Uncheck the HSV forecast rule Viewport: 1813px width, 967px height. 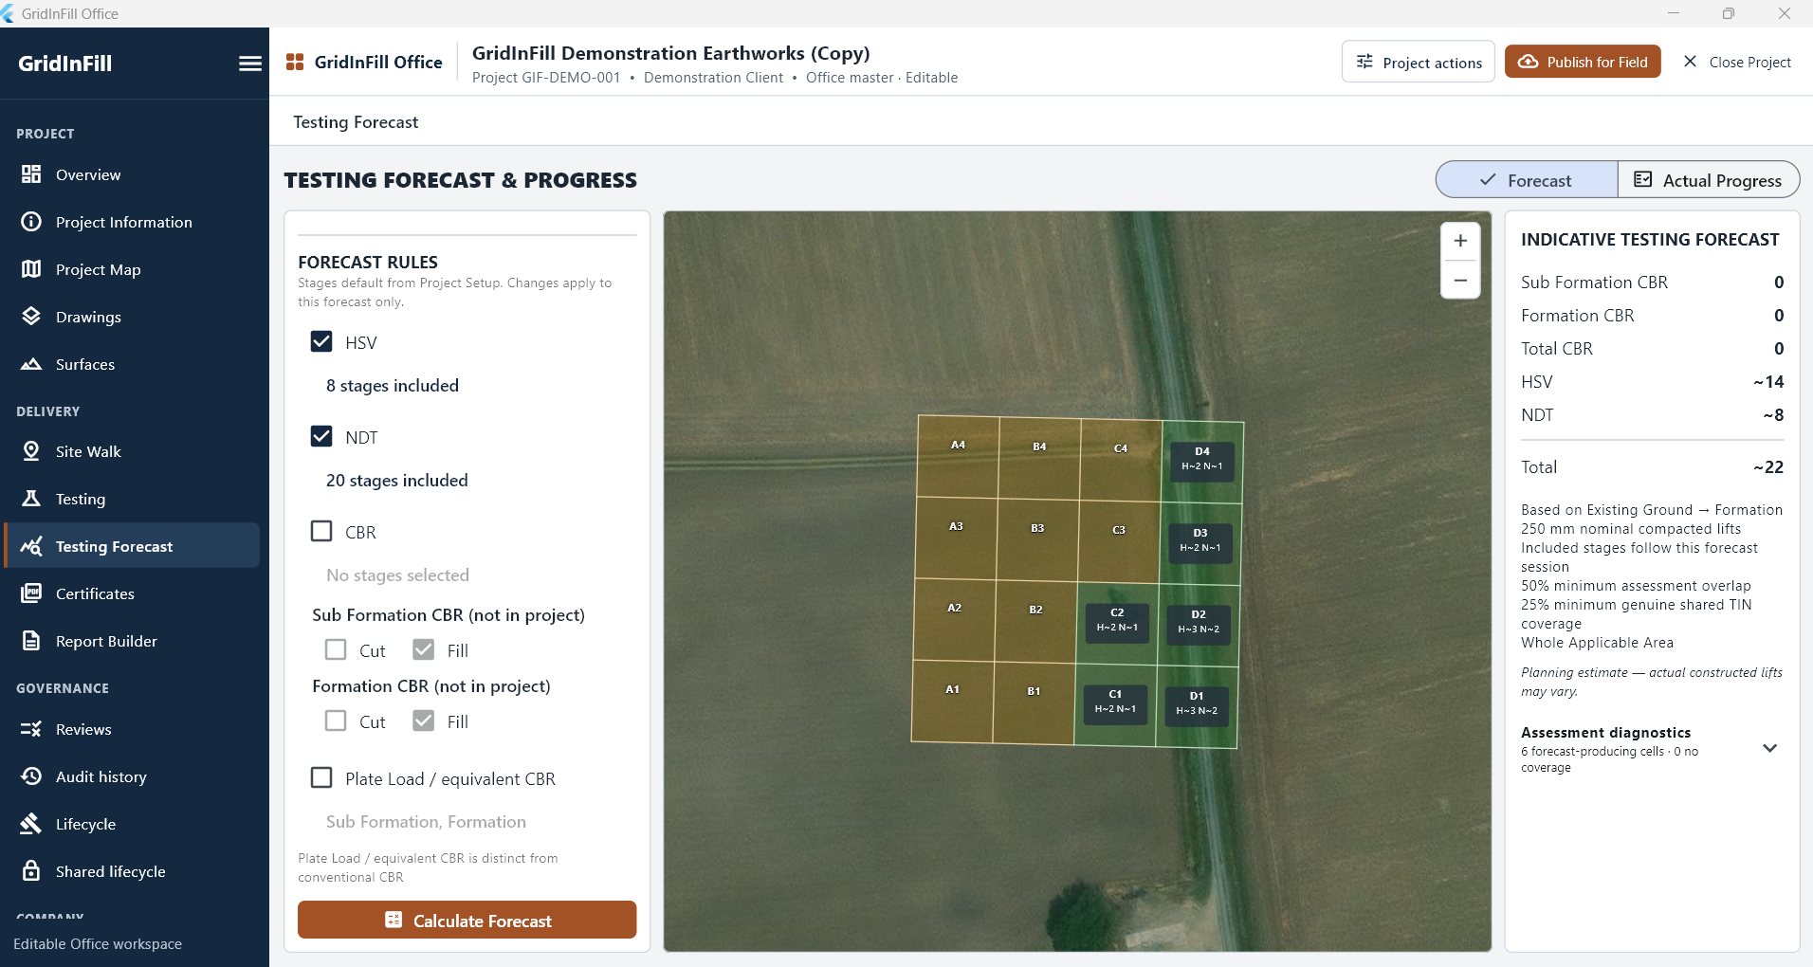point(321,341)
